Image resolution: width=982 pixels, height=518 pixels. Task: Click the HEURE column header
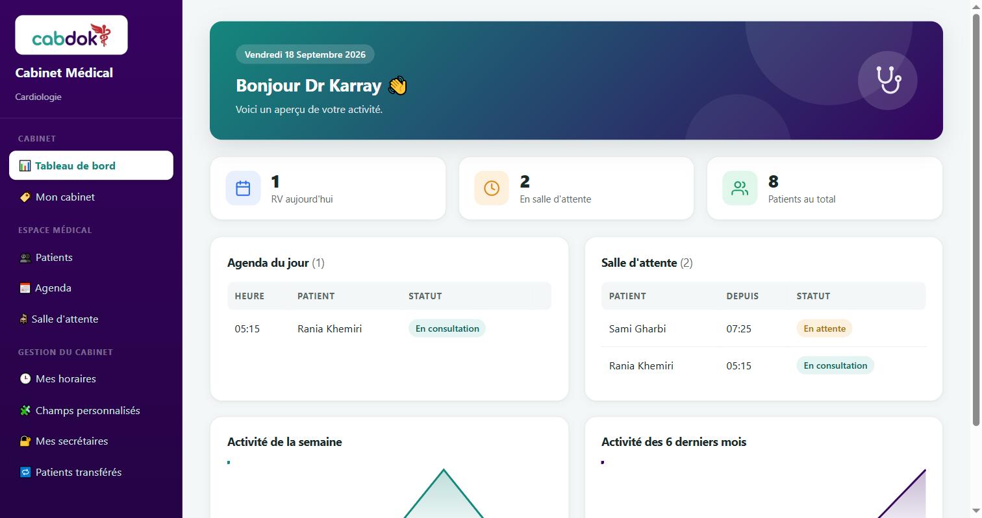click(x=249, y=296)
